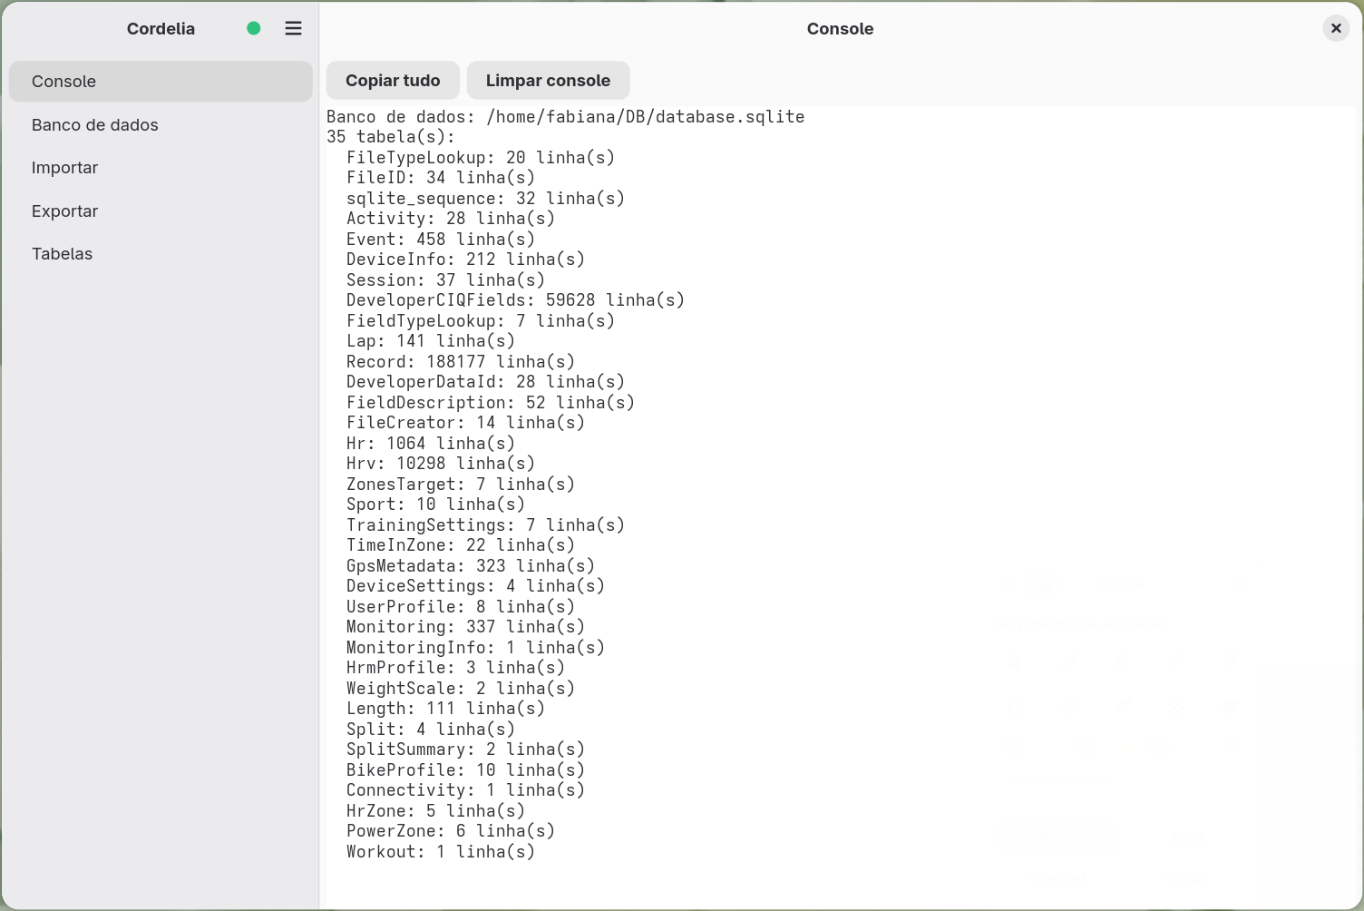
Task: Click 'GpsMetadata: 323 linha(s)' line
Action: pos(471,566)
